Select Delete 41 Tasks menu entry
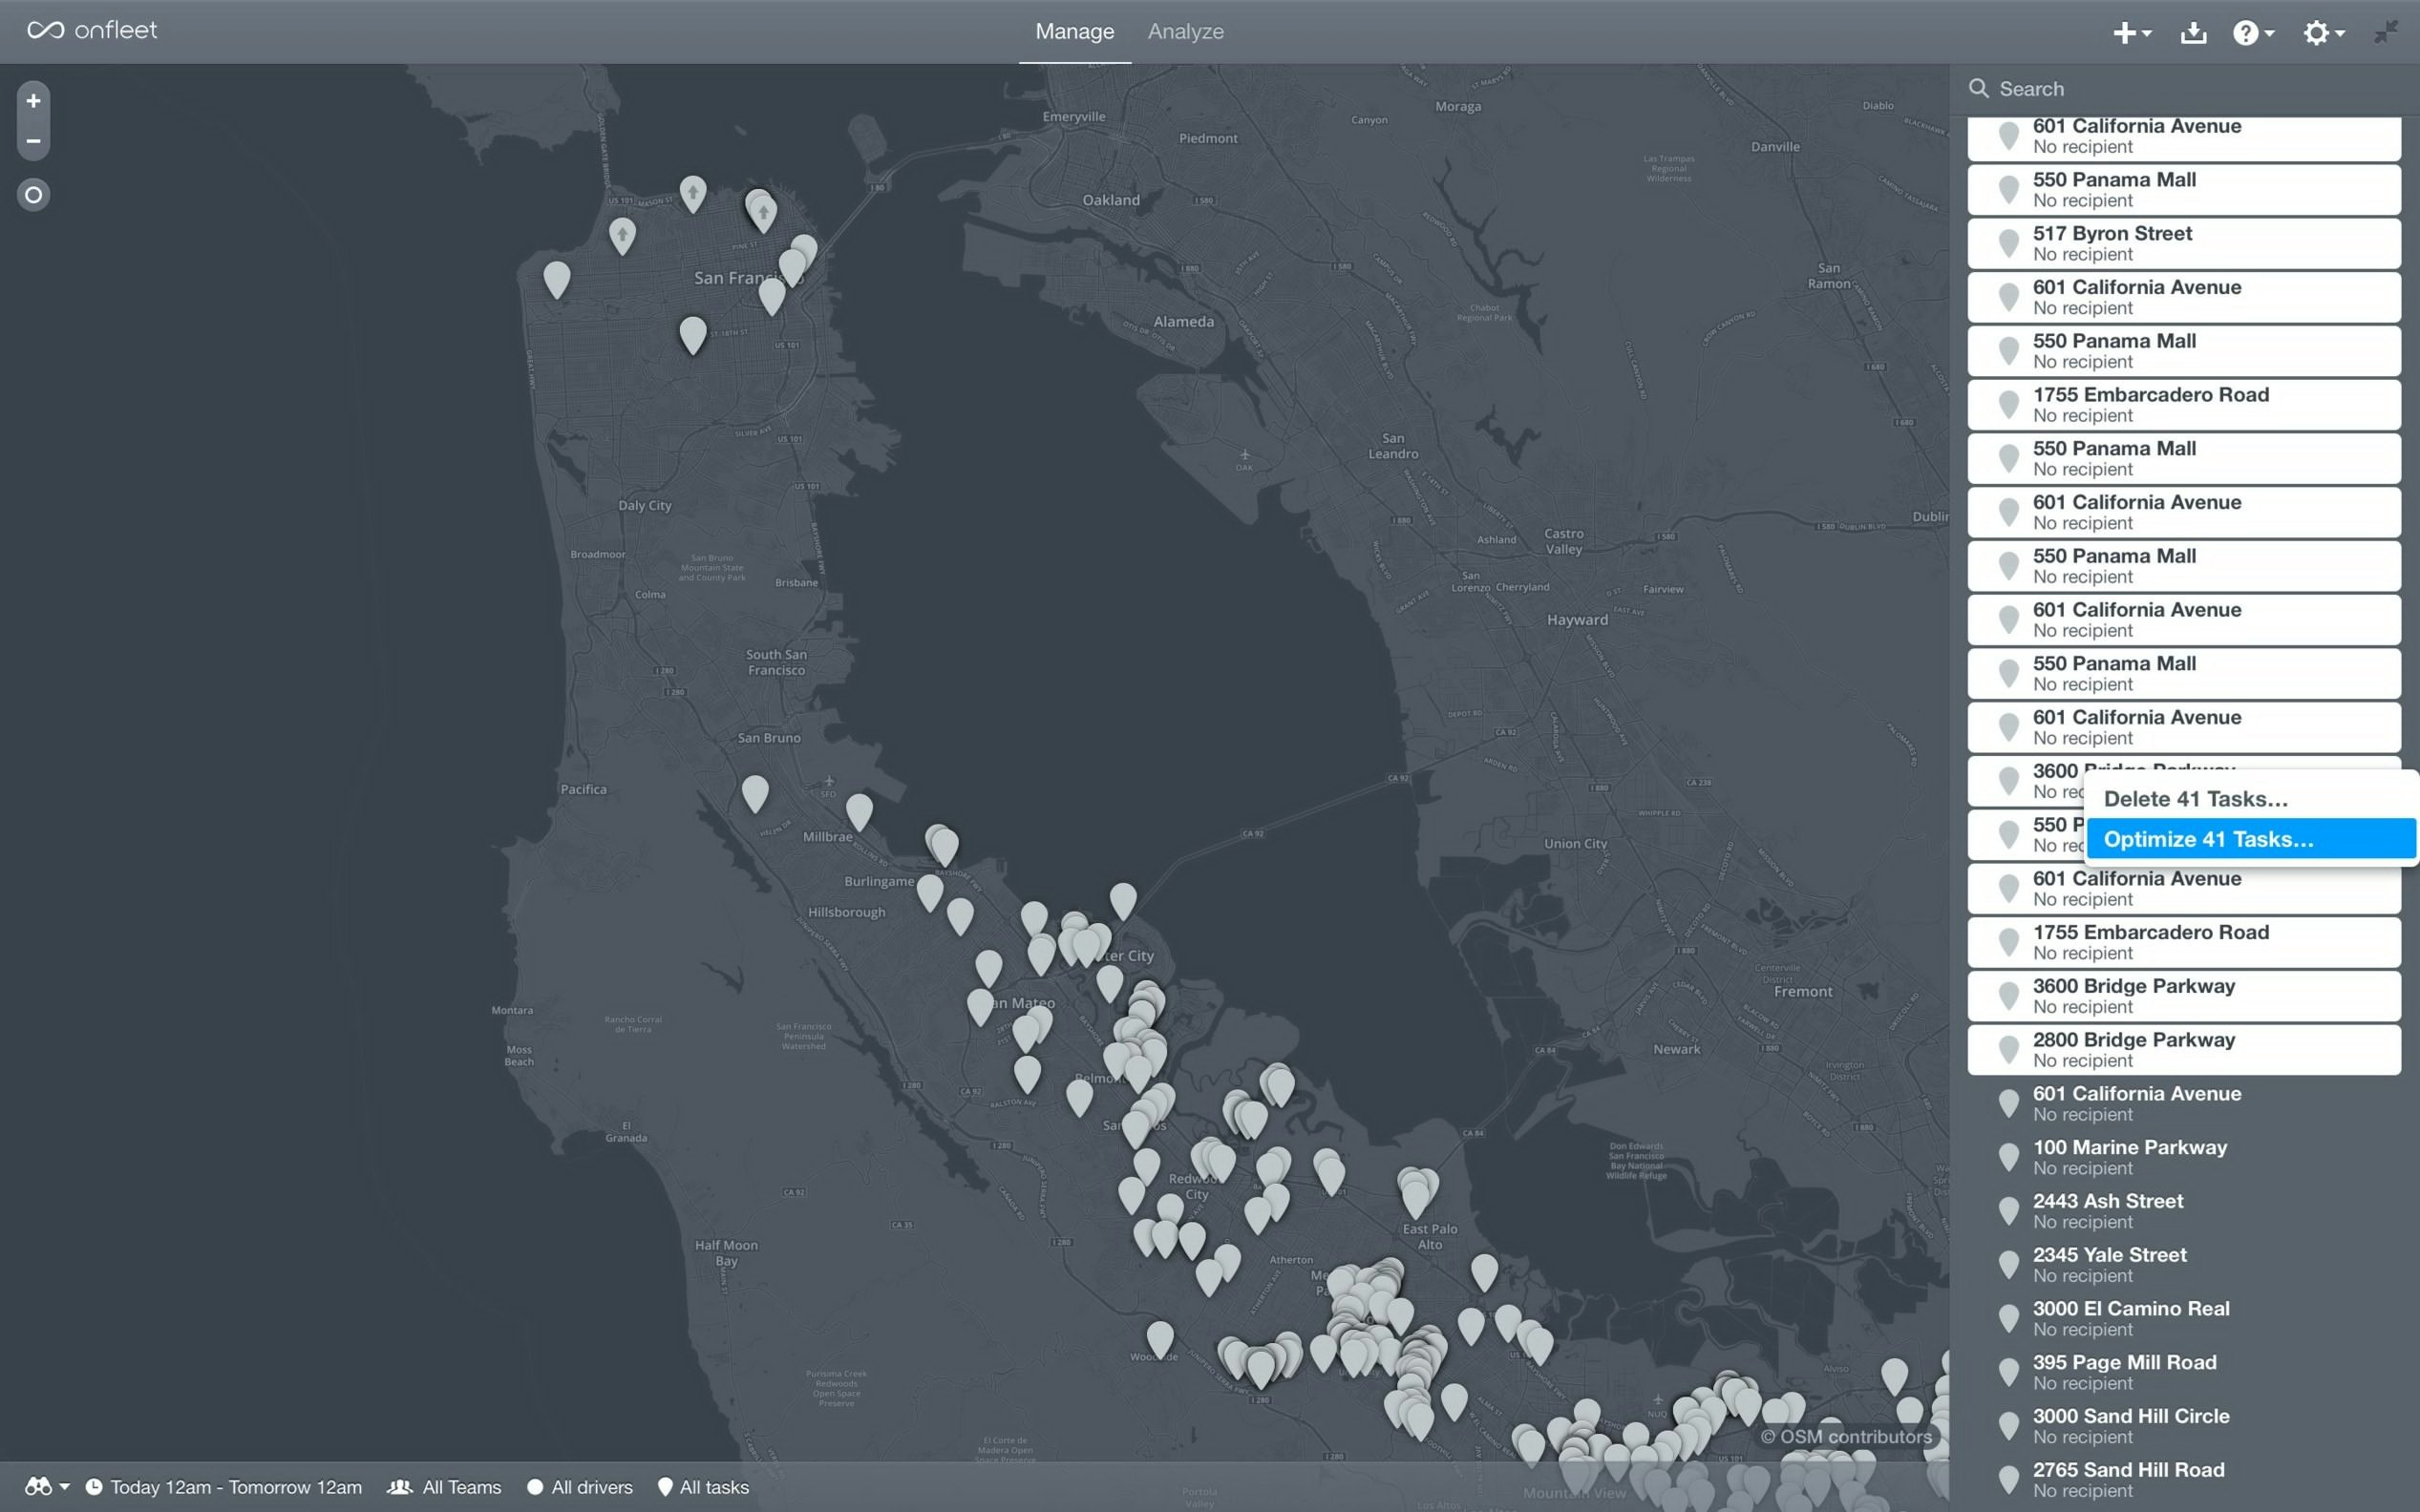This screenshot has height=1512, width=2420. coord(2195,799)
